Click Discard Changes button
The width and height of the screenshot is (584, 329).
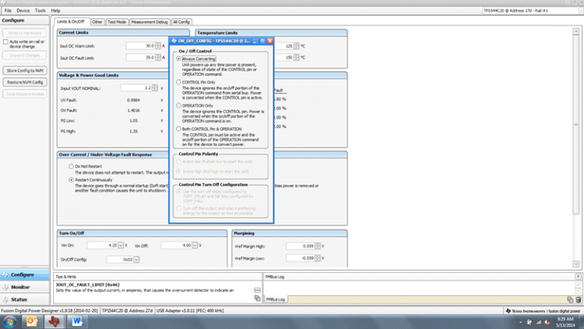pyautogui.click(x=25, y=55)
